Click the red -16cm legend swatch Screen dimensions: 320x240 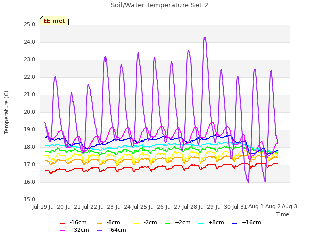(62, 223)
